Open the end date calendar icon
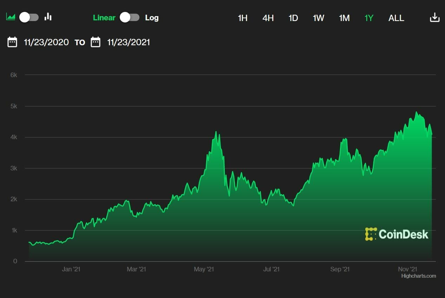 tap(96, 42)
